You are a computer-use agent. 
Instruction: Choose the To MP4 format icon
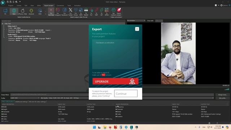tap(81, 12)
